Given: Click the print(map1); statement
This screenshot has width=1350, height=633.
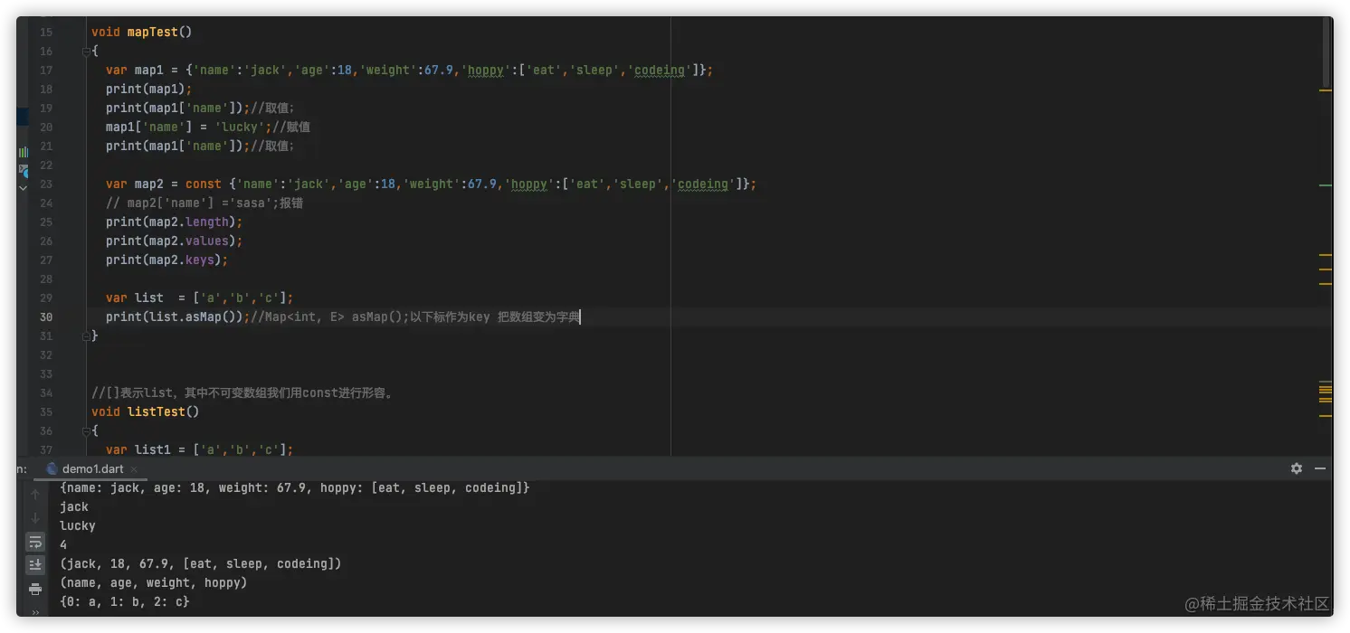Looking at the screenshot, I should 149,89.
